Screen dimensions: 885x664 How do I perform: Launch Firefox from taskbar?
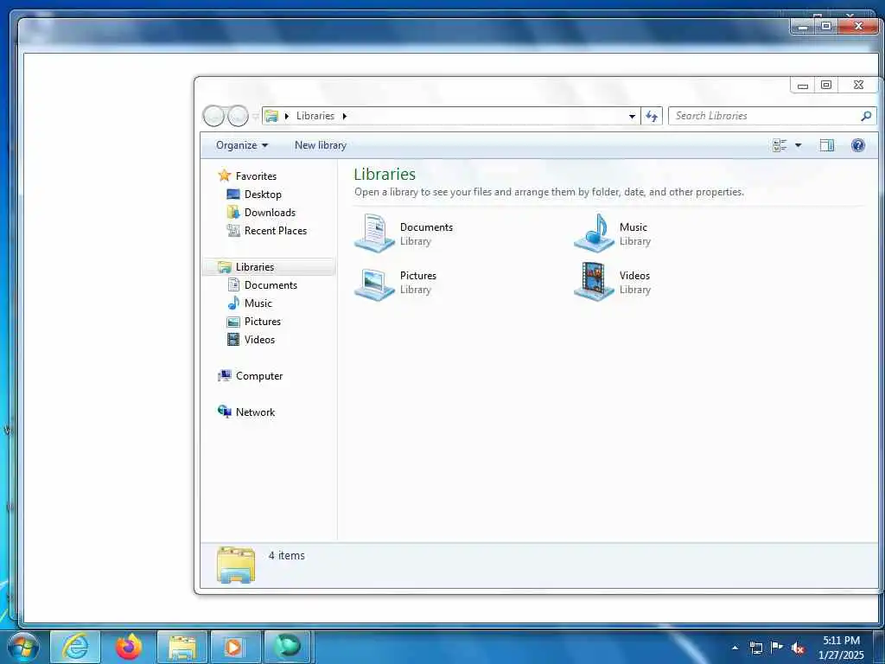click(x=129, y=647)
